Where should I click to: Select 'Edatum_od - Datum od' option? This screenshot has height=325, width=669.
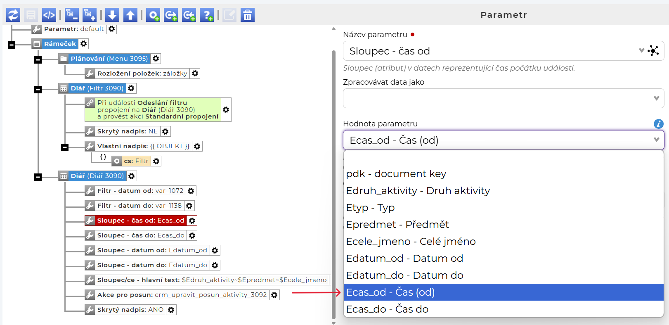click(x=404, y=259)
